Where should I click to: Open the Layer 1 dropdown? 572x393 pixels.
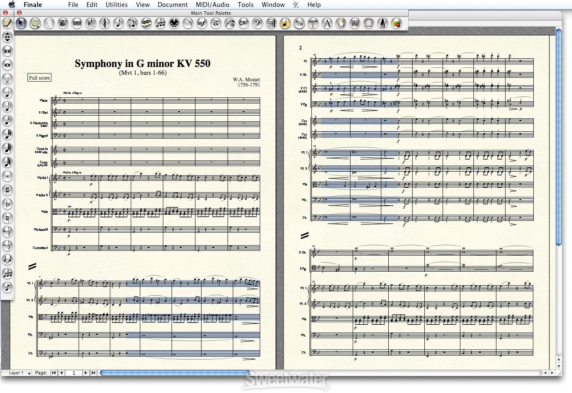17,373
